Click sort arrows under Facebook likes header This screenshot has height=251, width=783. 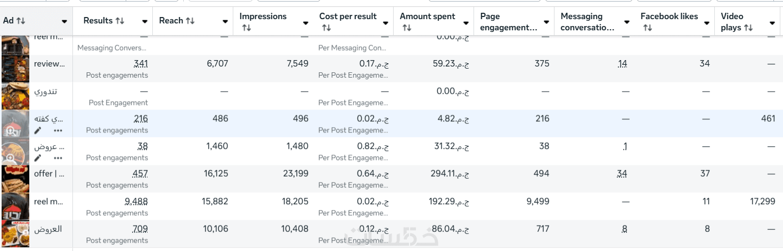coord(647,28)
